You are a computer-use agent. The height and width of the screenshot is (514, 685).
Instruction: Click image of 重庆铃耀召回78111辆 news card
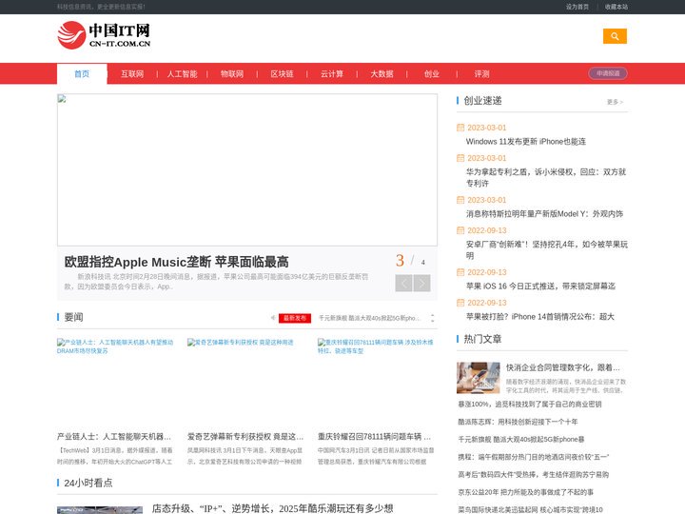point(376,382)
